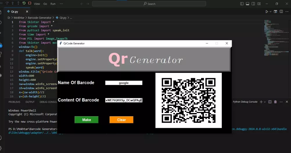Screen dimensions: 291x153
Task: Click the Content Of Barcode input field
Action: coord(124,100)
